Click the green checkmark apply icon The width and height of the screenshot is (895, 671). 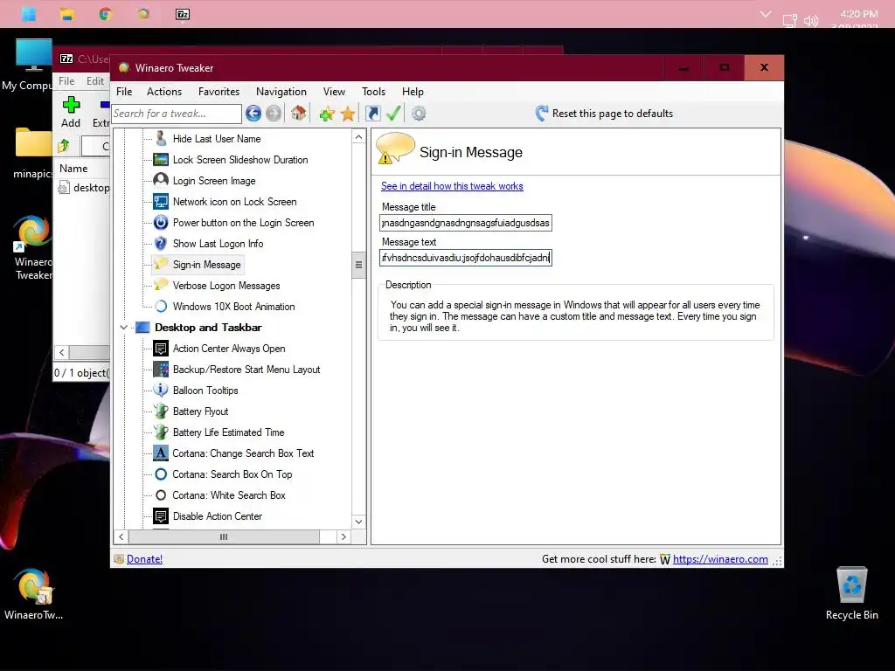click(x=393, y=113)
